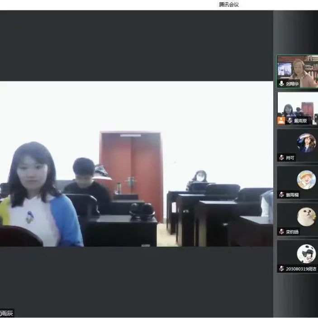This screenshot has height=318, width=318.
Task: Click the panda avatar of 203080319闵洁
Action: pos(306,254)
